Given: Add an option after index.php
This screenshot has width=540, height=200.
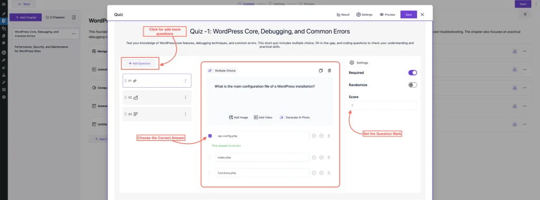Looking at the screenshot, I should (321, 157).
